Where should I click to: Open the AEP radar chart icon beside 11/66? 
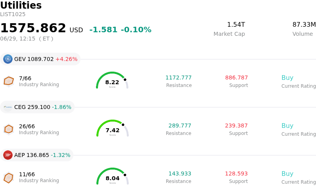point(9,177)
